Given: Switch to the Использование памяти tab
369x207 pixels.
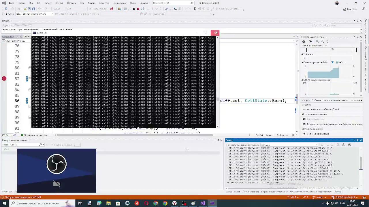Looking at the screenshot, I should point(336,100).
